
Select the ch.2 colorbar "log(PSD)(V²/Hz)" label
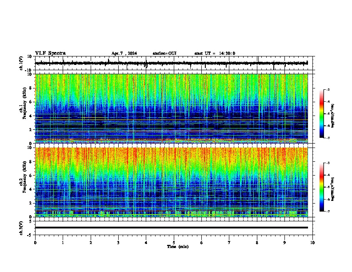coord(333,189)
